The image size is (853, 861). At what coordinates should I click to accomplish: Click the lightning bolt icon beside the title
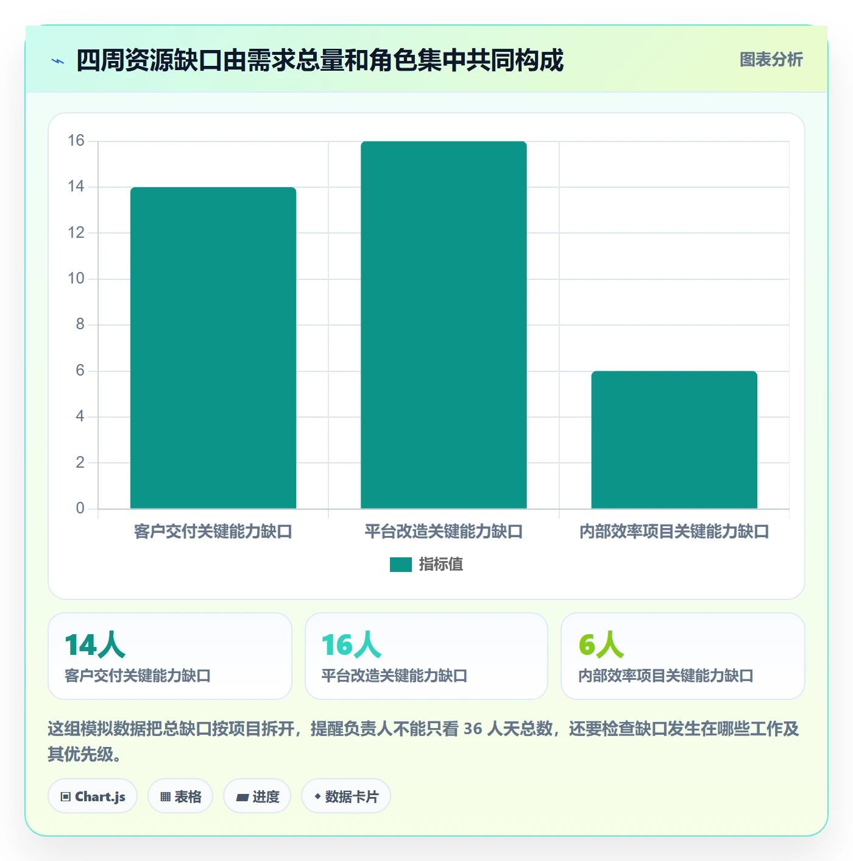point(58,61)
